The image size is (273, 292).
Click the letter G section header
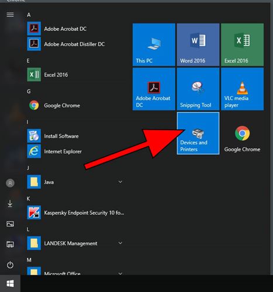(x=29, y=91)
